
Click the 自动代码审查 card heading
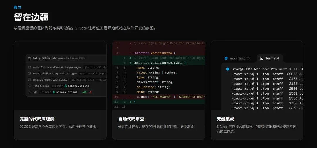pos(131,119)
